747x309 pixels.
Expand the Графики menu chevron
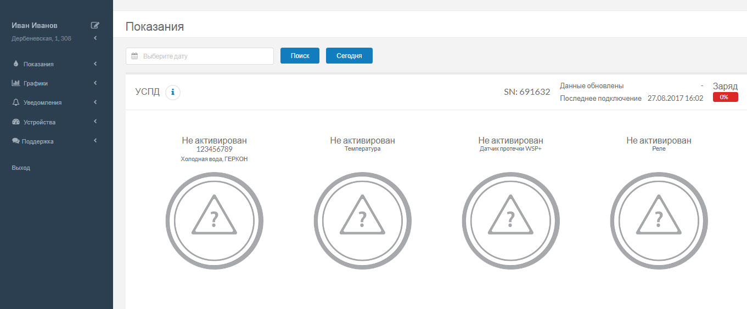click(x=96, y=83)
